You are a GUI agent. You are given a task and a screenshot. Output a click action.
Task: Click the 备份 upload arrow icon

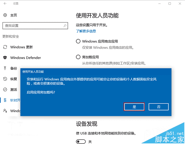click(5, 68)
